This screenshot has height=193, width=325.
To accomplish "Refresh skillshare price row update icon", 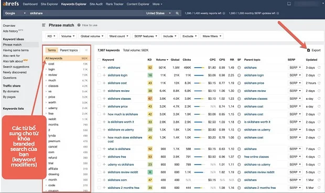I will tap(319, 106).
